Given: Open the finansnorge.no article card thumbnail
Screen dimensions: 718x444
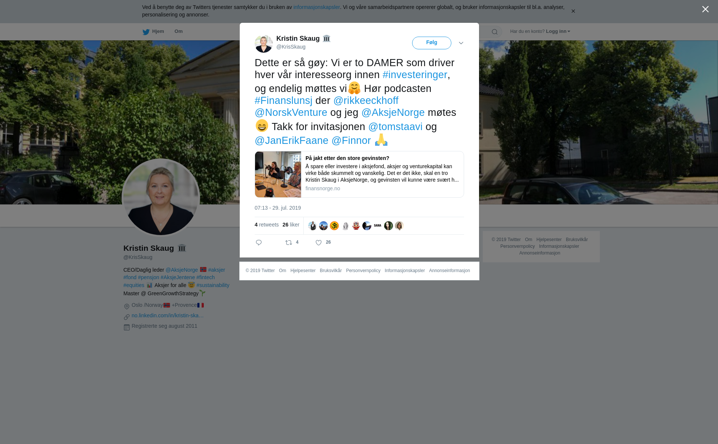Looking at the screenshot, I should pos(278,174).
